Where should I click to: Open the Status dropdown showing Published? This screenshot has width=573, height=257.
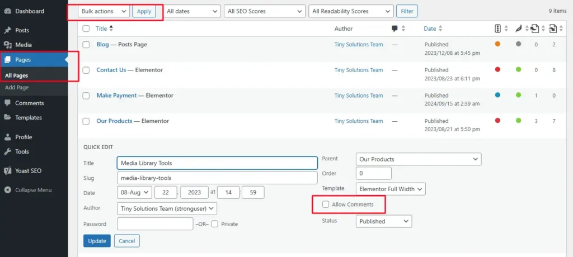(x=384, y=221)
